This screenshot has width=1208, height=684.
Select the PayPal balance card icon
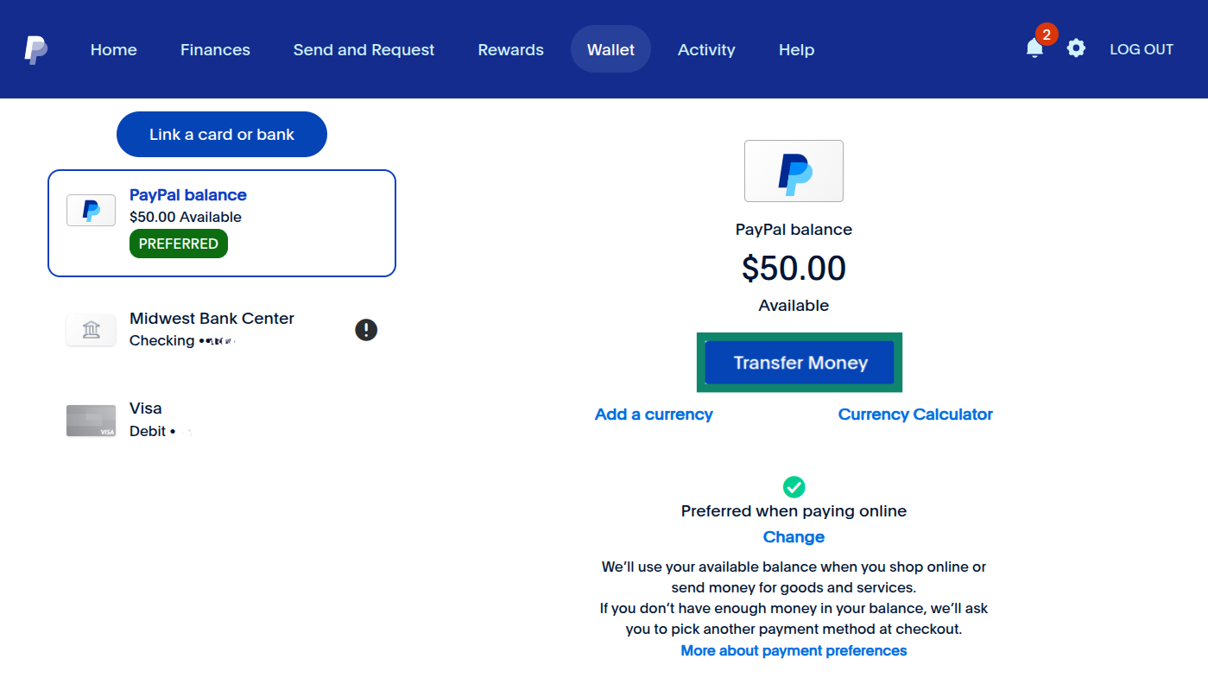point(91,210)
